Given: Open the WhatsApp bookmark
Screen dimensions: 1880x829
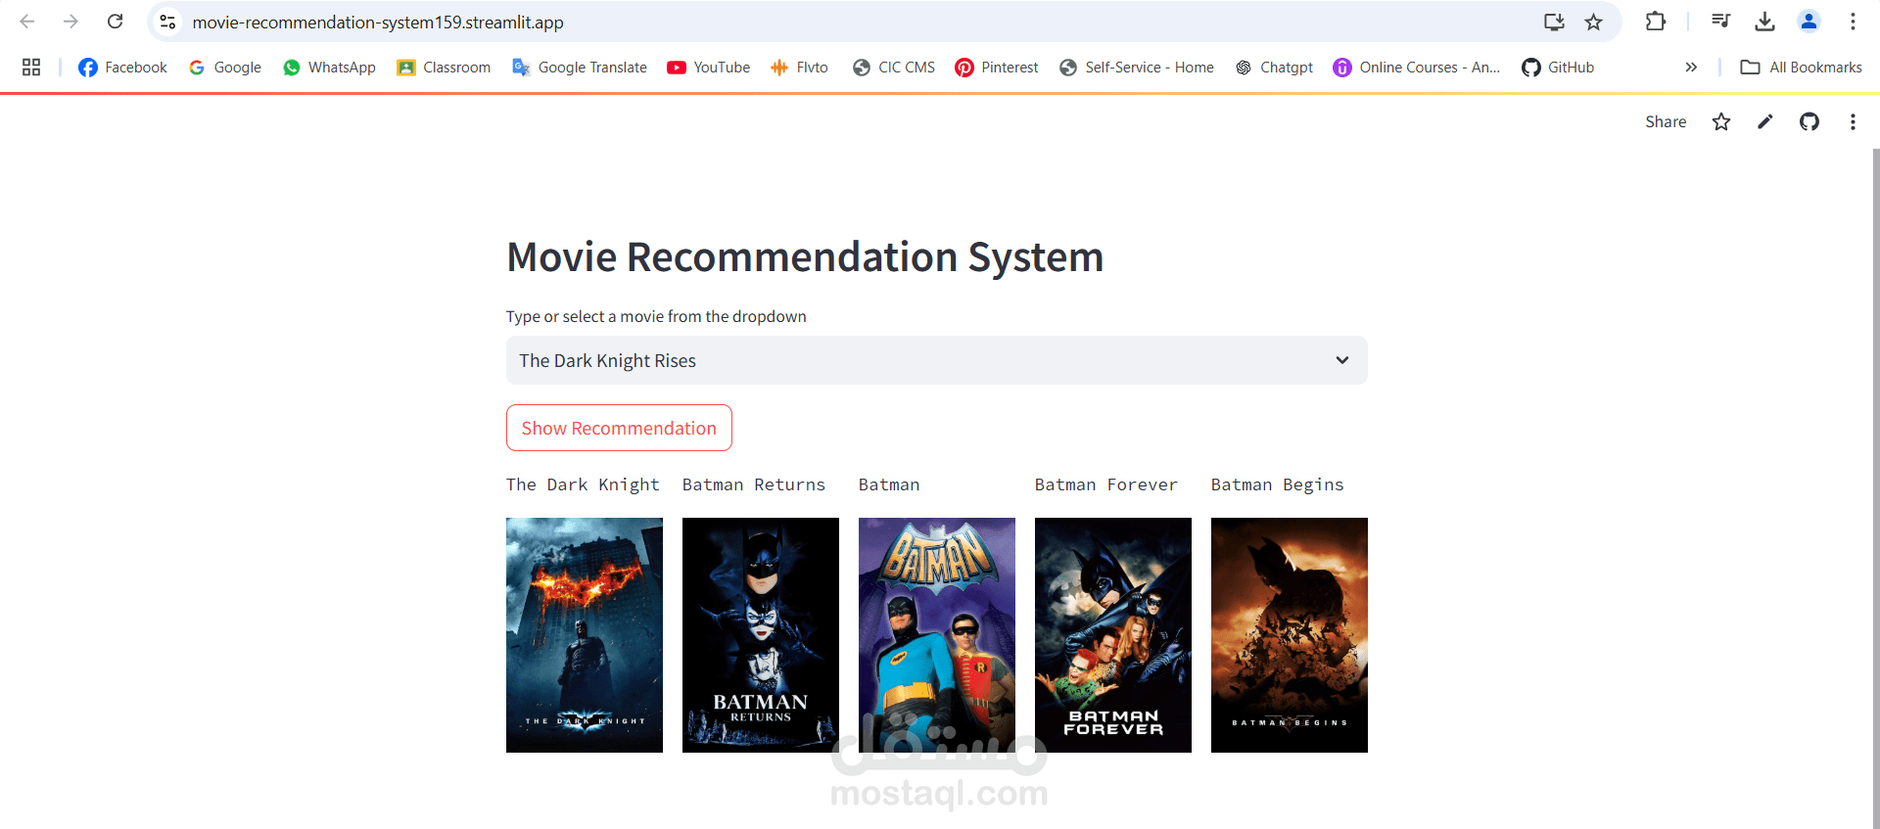Looking at the screenshot, I should (329, 67).
